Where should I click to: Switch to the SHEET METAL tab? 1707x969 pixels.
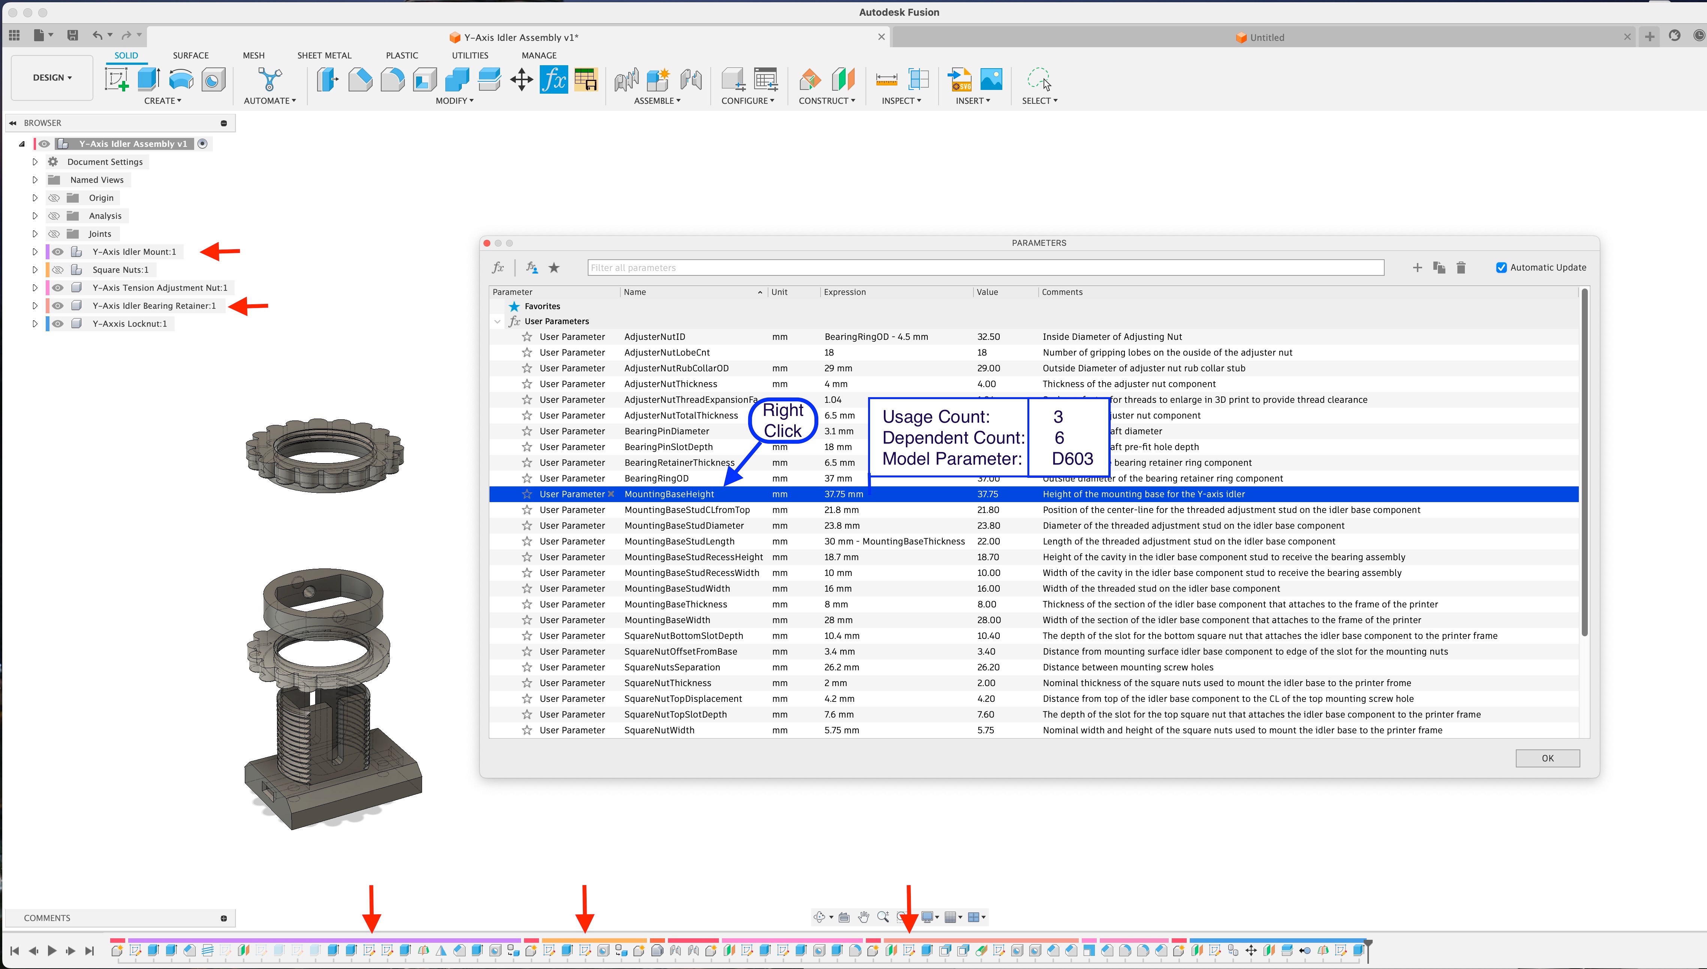324,55
